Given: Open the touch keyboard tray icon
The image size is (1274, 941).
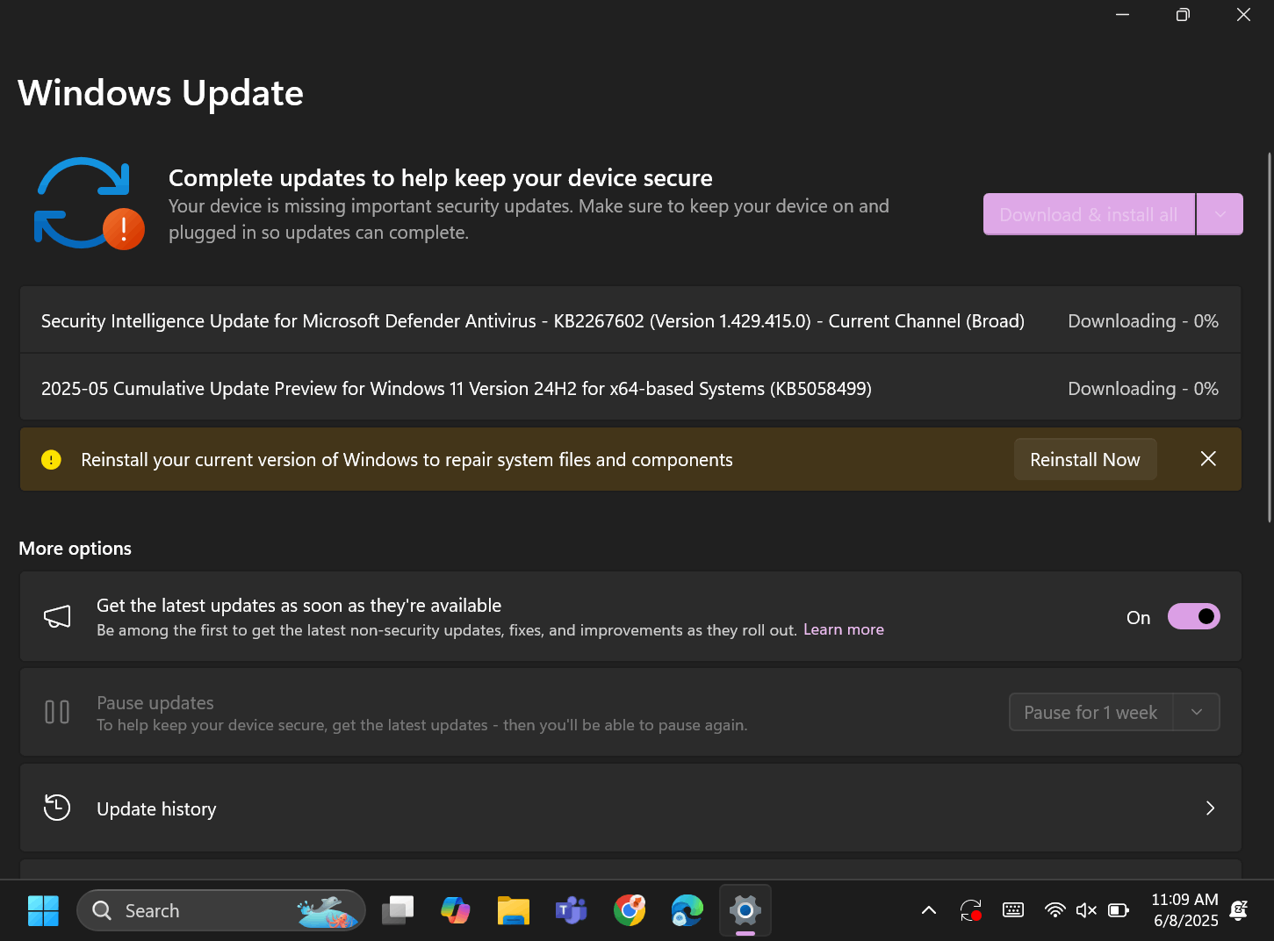Looking at the screenshot, I should point(1013,910).
